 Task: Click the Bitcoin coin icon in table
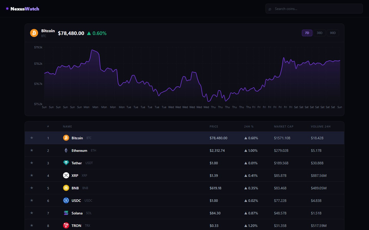[x=66, y=138]
